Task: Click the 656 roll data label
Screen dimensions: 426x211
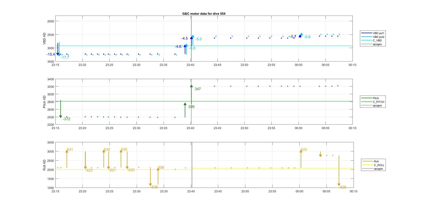Action: 161,168
